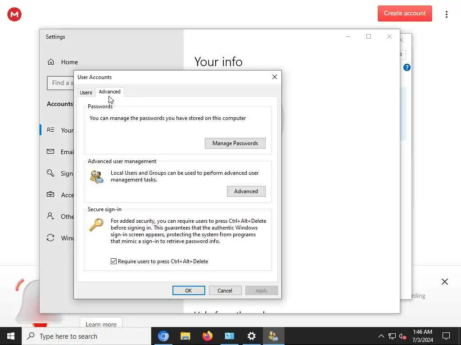Select the Advanced tab
Screen dimensions: 461x345
[x=110, y=92]
